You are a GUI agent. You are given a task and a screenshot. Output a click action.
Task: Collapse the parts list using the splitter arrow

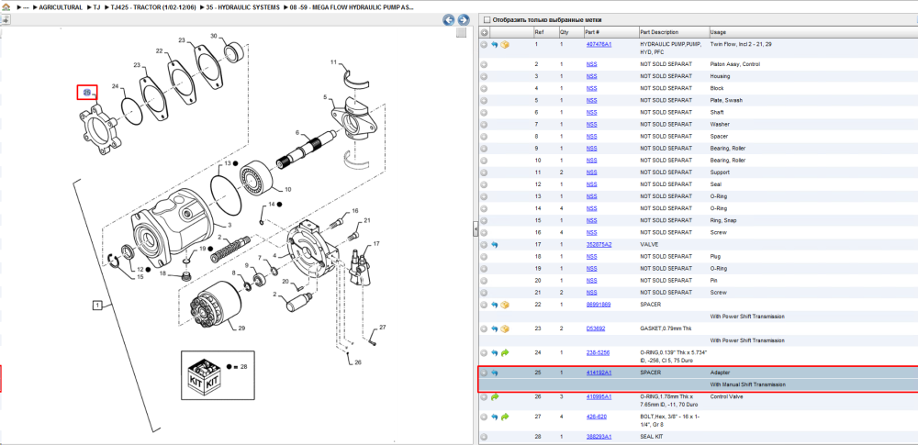point(476,229)
